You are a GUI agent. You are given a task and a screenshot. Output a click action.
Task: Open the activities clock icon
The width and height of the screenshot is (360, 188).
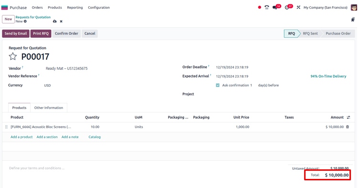pyautogui.click(x=286, y=8)
